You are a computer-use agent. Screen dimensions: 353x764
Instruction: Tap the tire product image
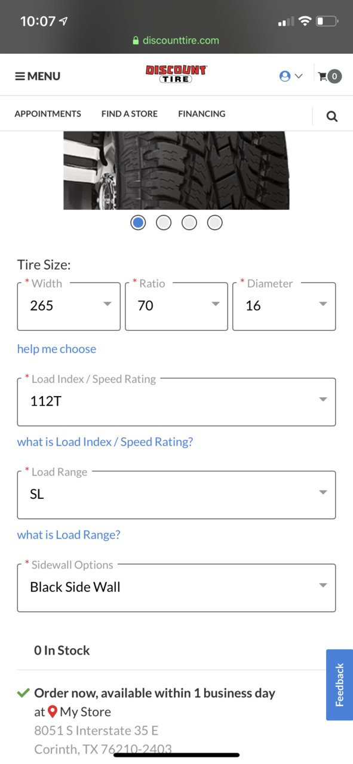(176, 170)
